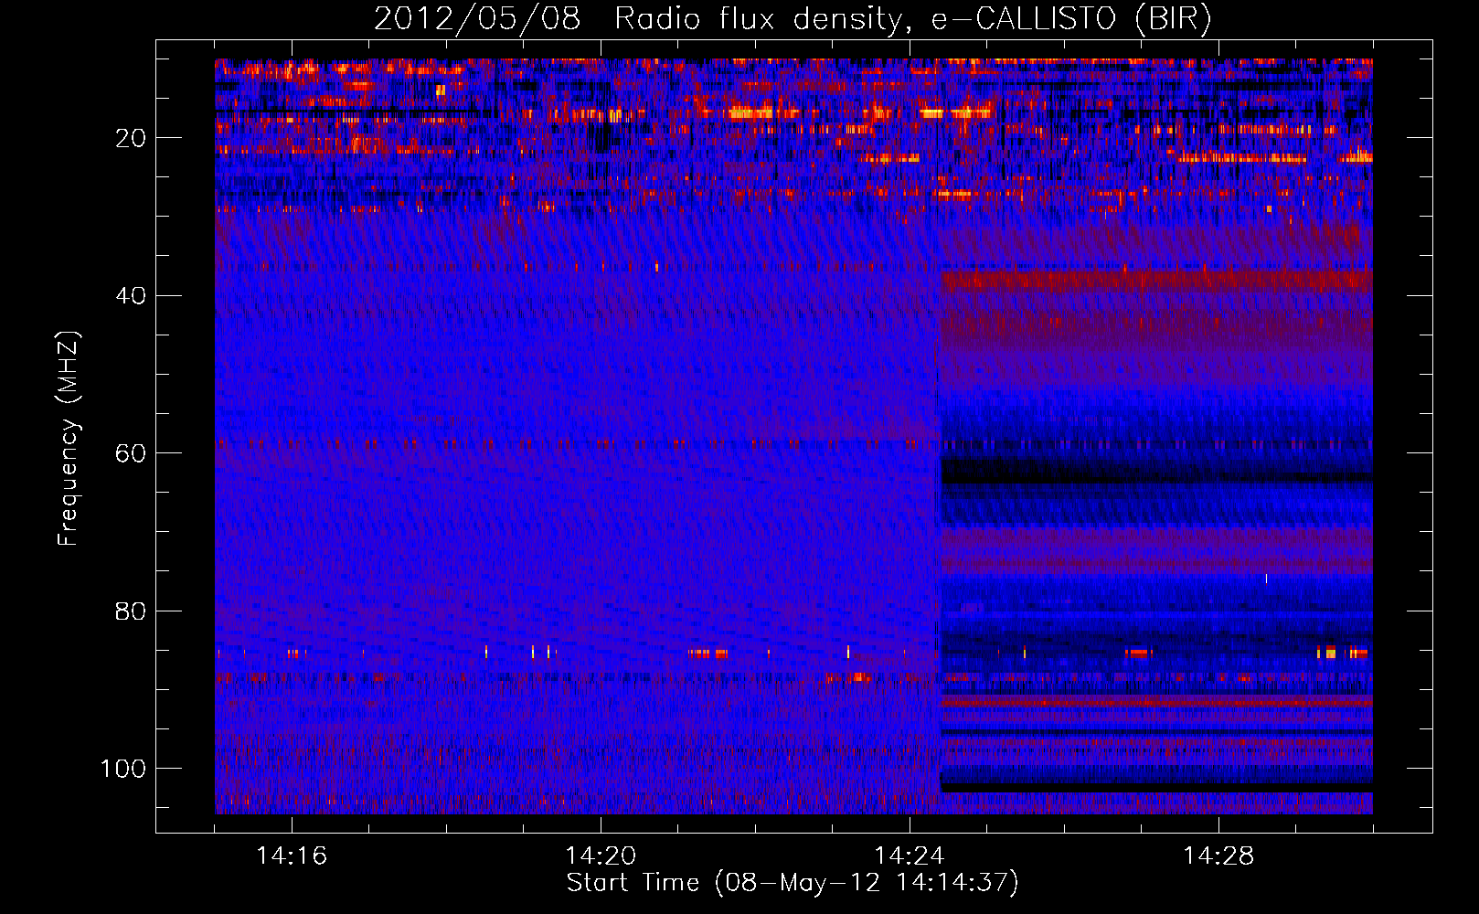Viewport: 1479px width, 914px height.
Task: Click the "Frequency (MHZ)" axis label
Action: [x=69, y=438]
